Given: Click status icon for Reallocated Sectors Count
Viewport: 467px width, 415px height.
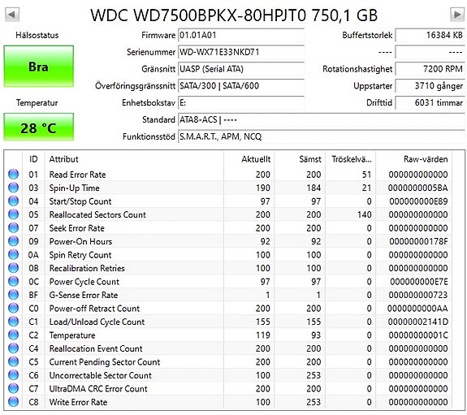Looking at the screenshot, I should (14, 214).
